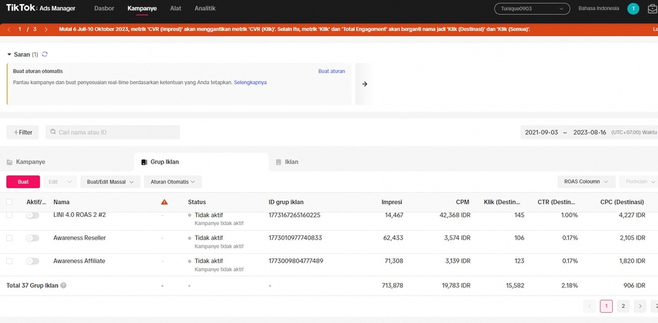Go to page 2
The width and height of the screenshot is (658, 323).
coord(623,307)
